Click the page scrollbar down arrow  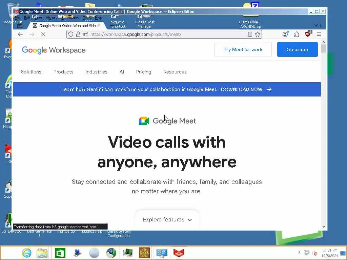324,226
